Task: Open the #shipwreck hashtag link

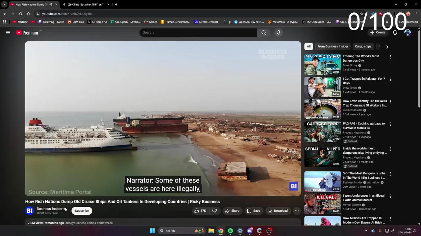Action: click(x=105, y=223)
